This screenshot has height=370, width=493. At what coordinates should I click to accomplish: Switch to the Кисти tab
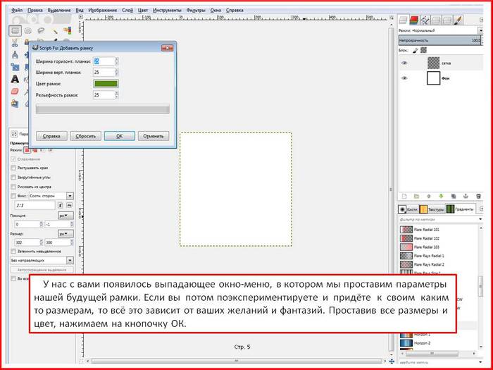(x=408, y=209)
